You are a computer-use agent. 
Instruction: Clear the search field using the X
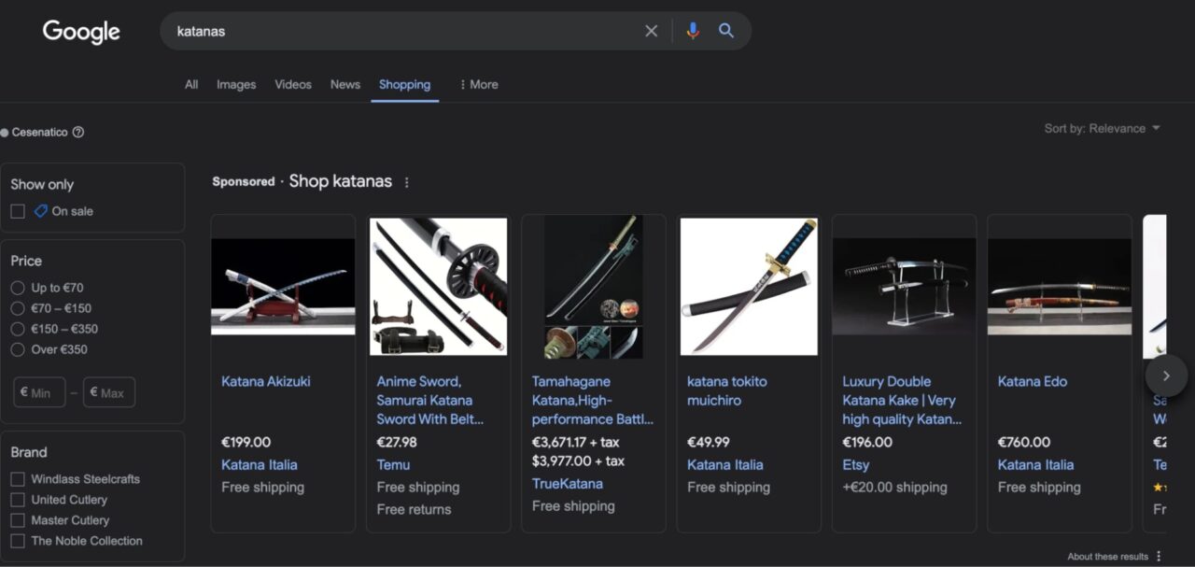(x=651, y=30)
